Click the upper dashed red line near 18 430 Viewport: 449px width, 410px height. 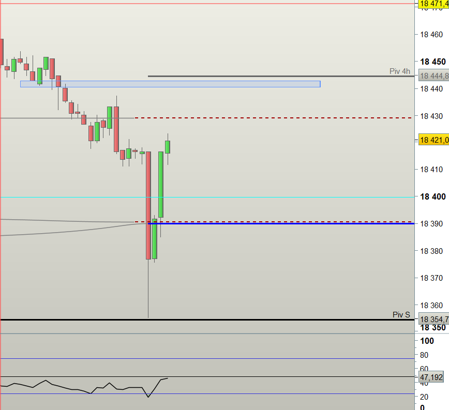[274, 117]
